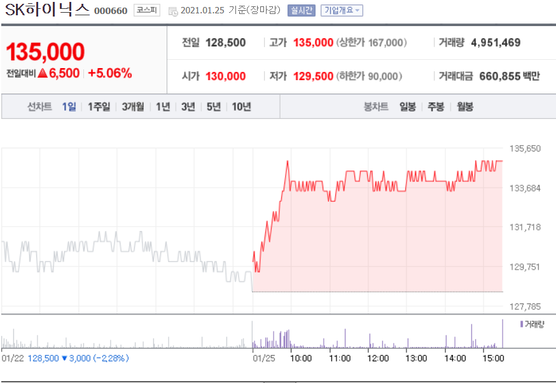
Task: Select the 3개월 line chart tab
Action: click(x=133, y=106)
